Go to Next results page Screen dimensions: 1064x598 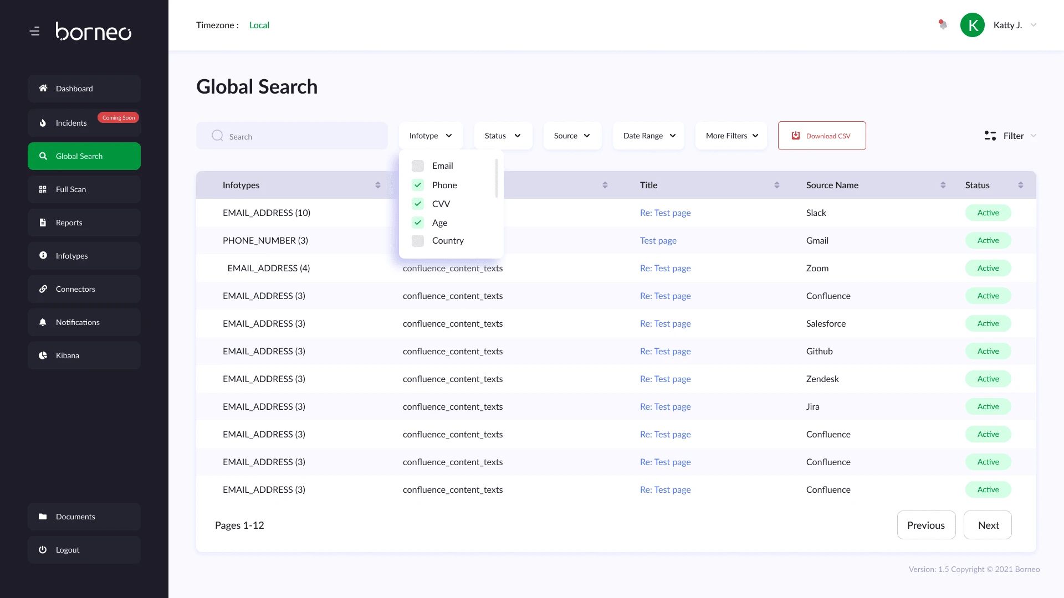coord(988,525)
